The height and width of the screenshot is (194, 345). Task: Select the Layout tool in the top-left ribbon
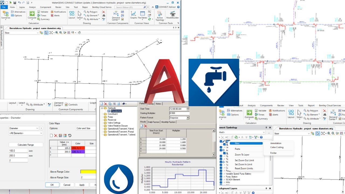[x=72, y=15]
